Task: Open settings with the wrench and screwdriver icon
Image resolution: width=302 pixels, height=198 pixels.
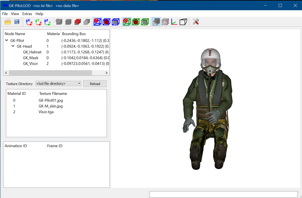Action: 195,22
